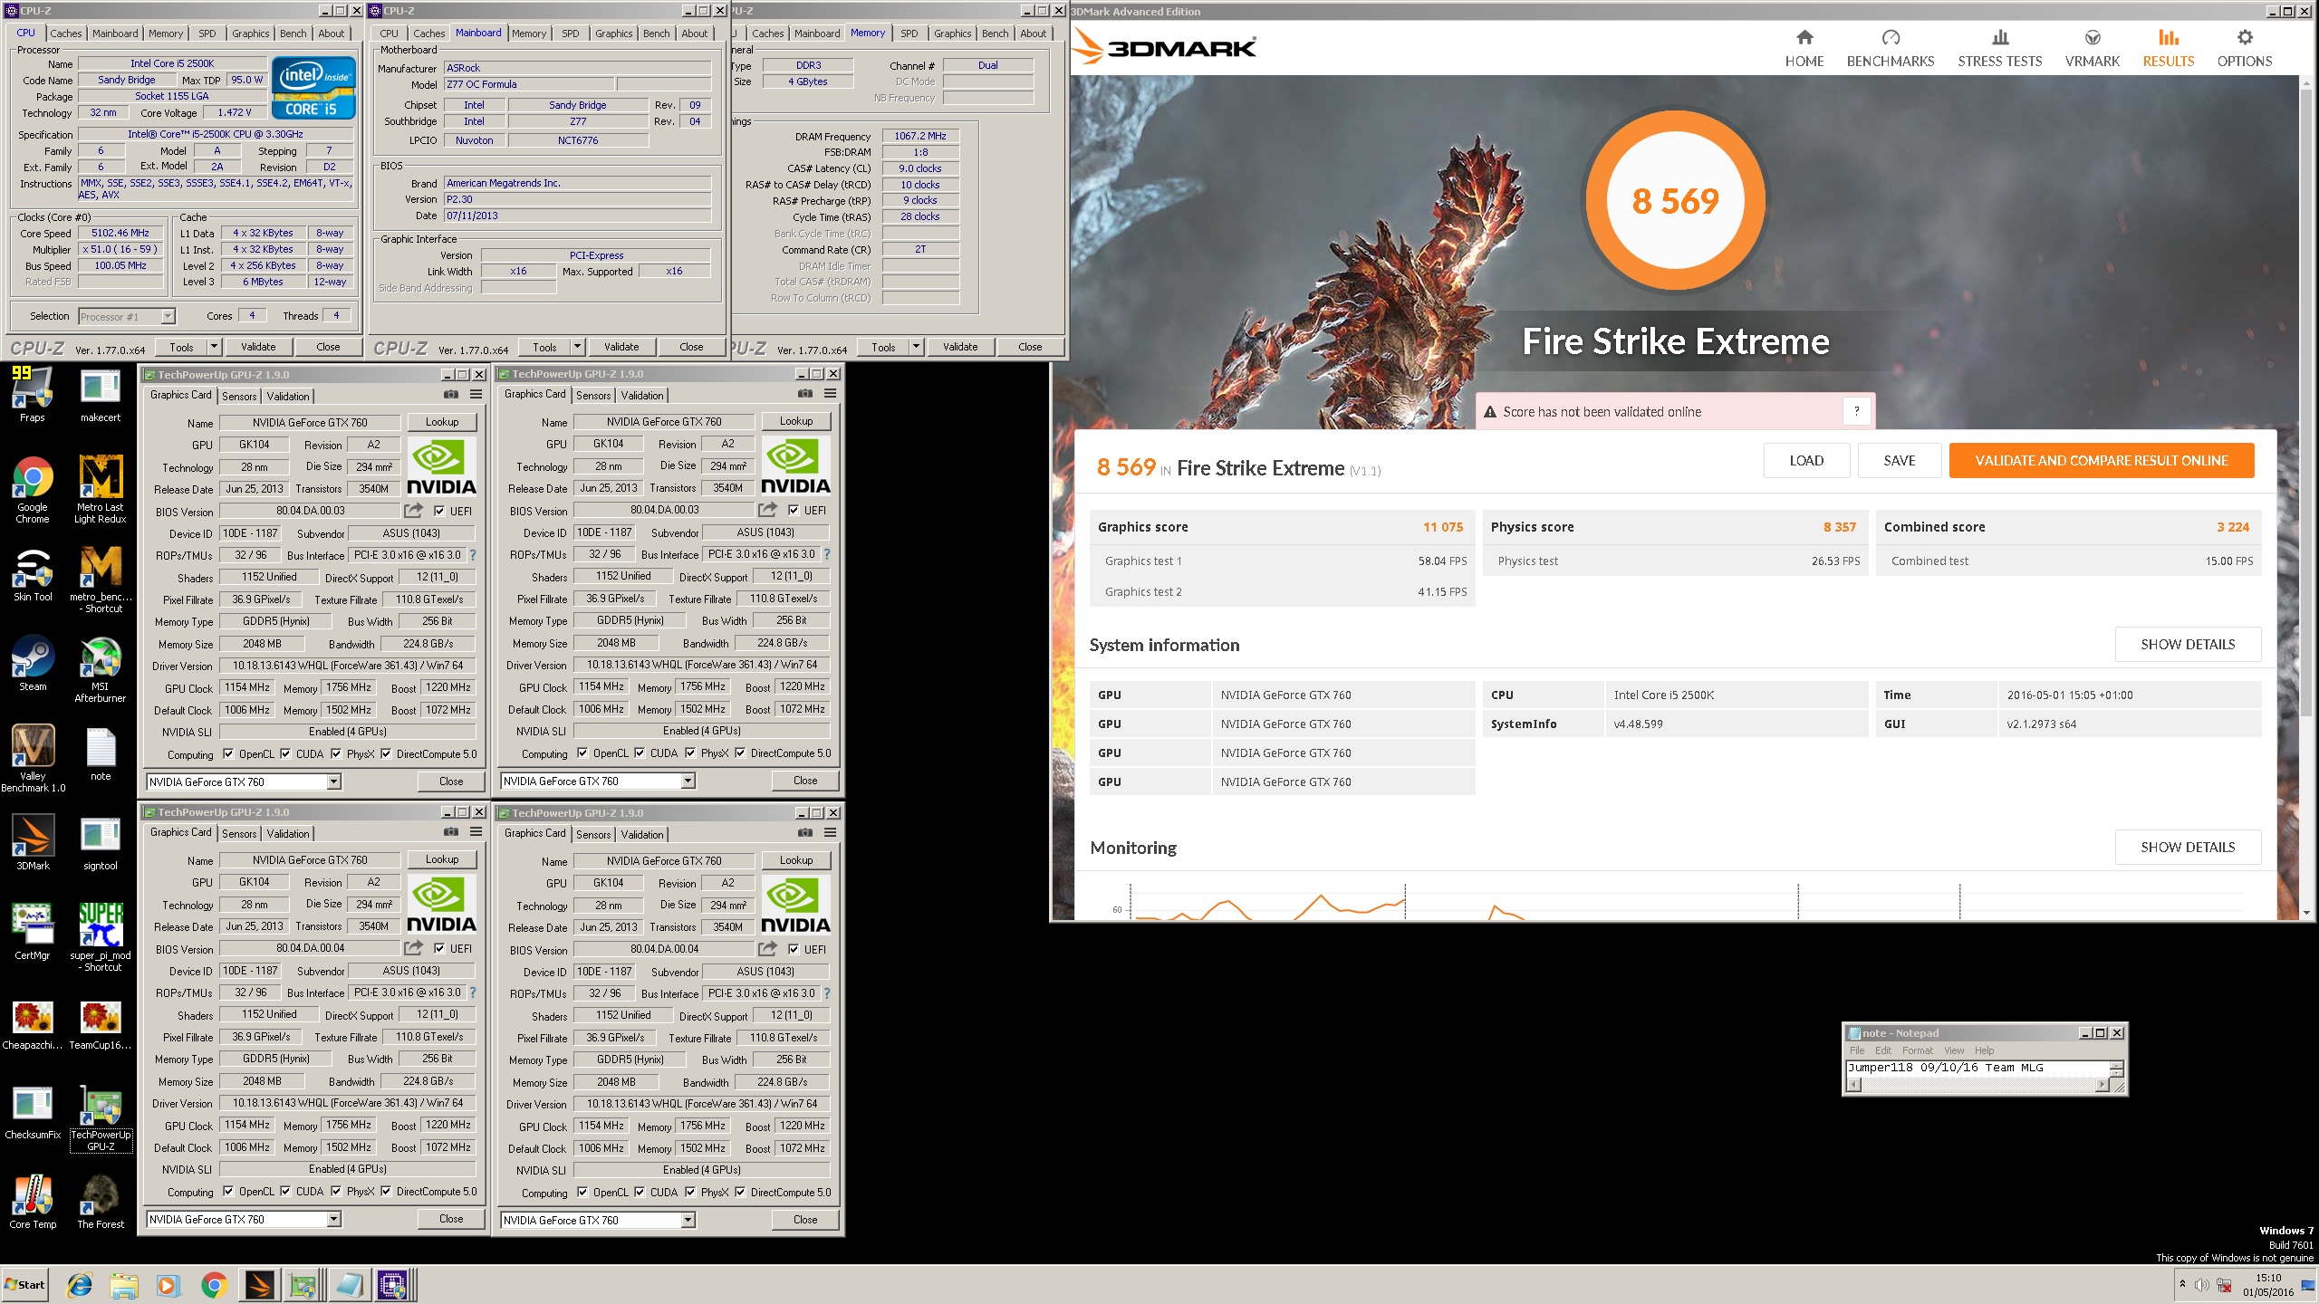
Task: Switch to Caches tab in first CPU-Z
Action: click(x=65, y=34)
